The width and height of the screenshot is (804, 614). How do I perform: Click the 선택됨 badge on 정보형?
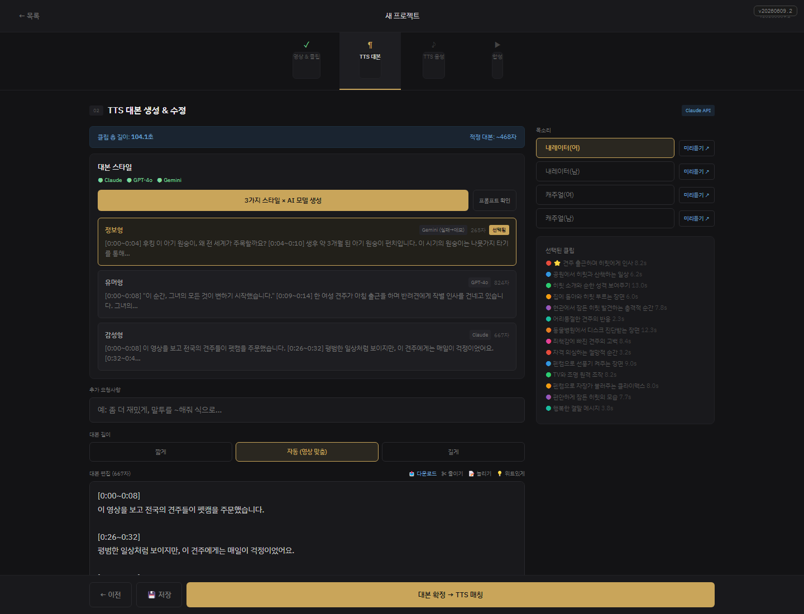pos(499,230)
